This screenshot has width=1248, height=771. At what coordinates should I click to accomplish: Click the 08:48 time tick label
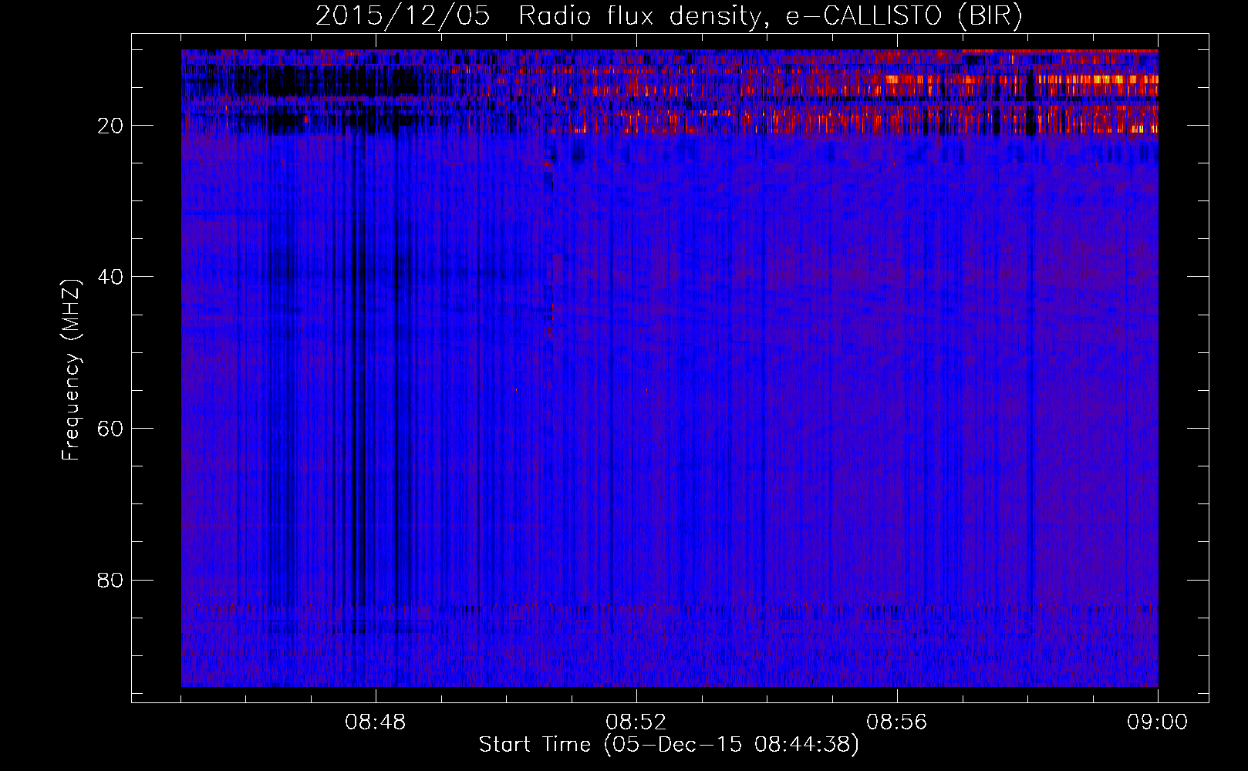[x=376, y=722]
